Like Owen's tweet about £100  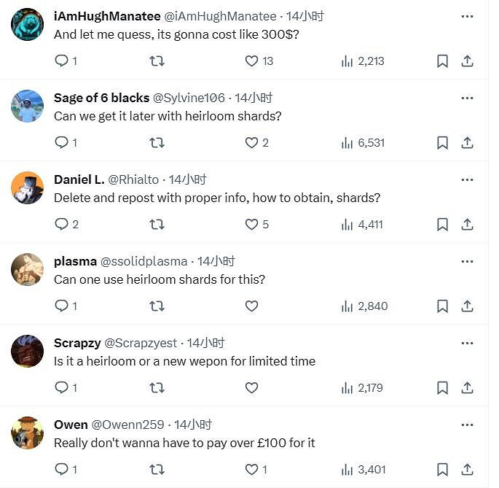[x=251, y=470]
